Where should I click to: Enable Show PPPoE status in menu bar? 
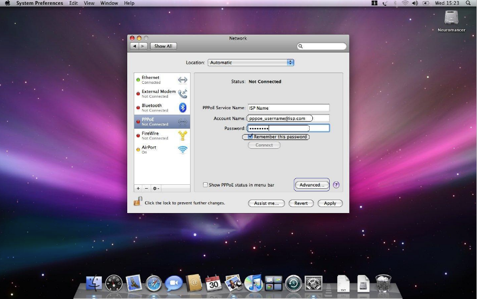click(205, 185)
